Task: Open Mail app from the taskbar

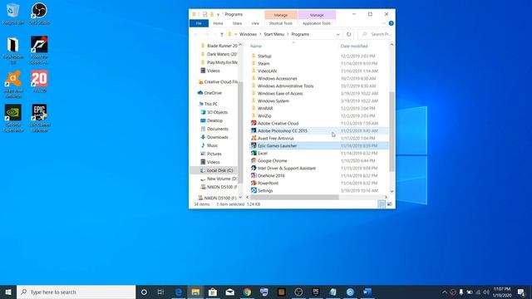Action: [230, 292]
